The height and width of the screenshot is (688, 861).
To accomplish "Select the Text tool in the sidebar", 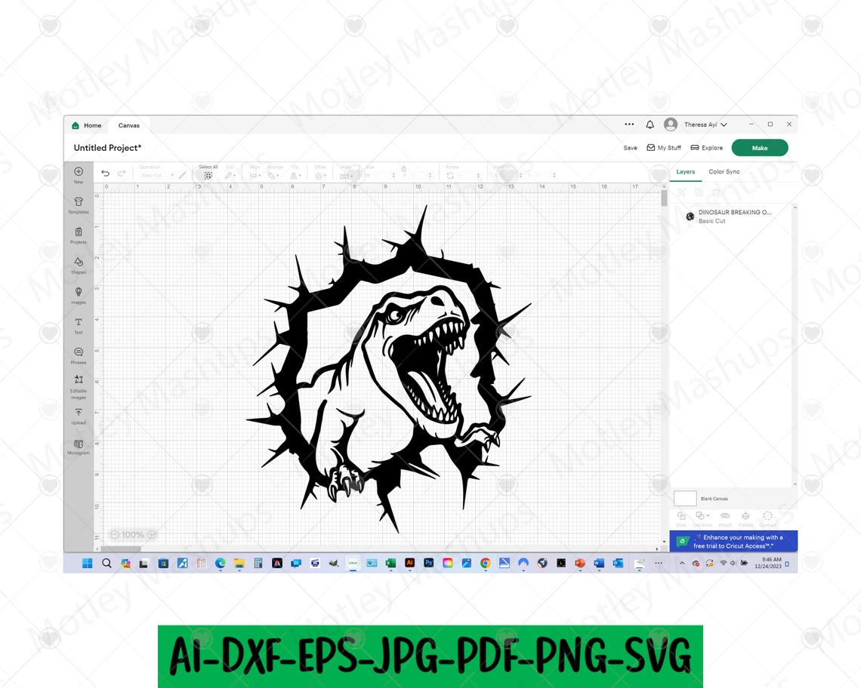I will [x=79, y=324].
